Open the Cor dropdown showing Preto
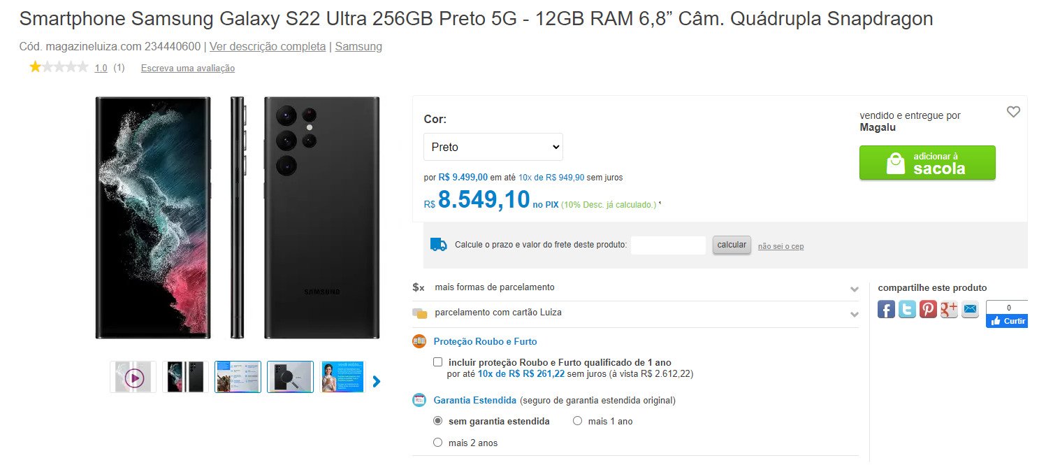This screenshot has height=472, width=1060. [493, 147]
